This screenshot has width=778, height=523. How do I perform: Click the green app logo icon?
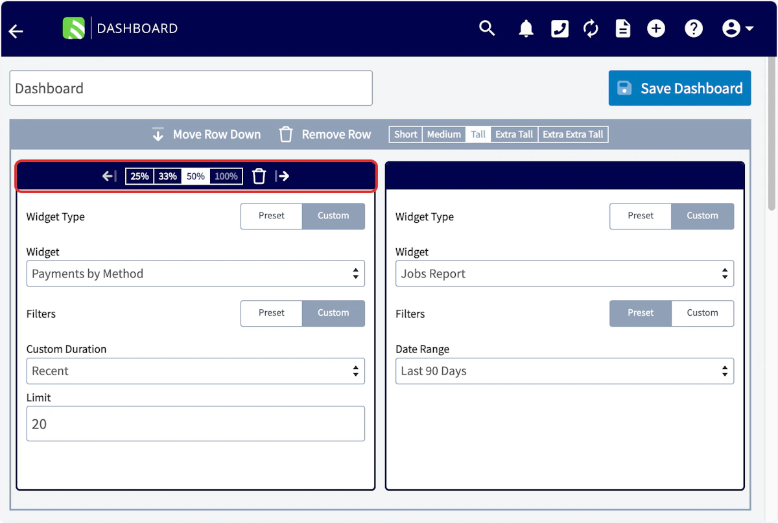point(73,29)
